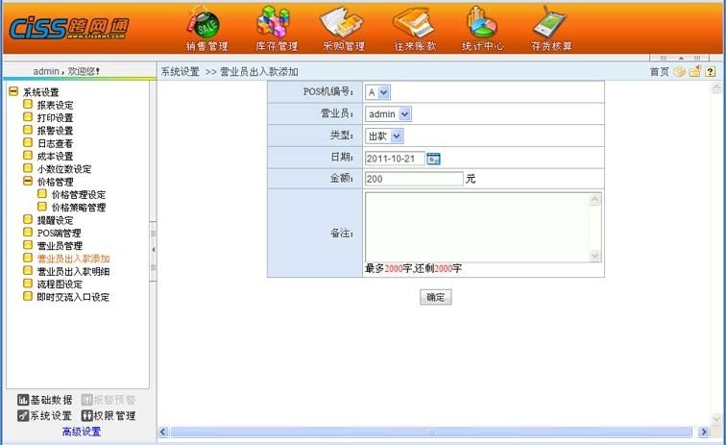Open the POS机编号 dropdown
Viewport: 726px width, 445px height.
point(377,92)
